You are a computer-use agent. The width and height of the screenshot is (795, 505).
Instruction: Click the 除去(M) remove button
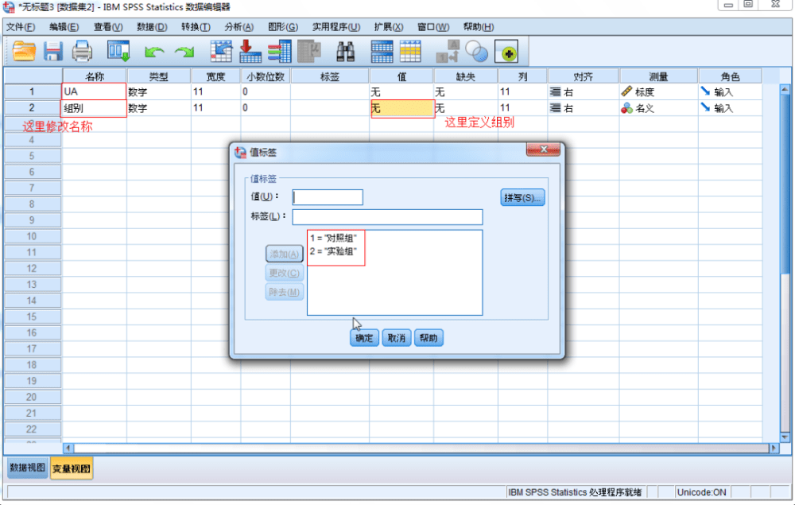[285, 292]
